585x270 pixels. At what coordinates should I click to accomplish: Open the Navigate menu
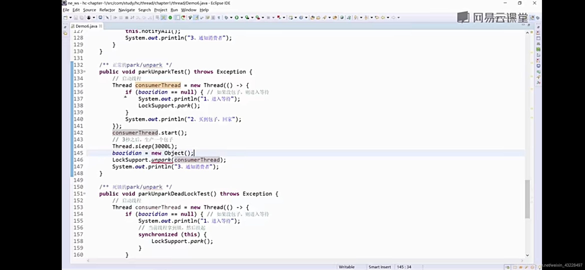pyautogui.click(x=126, y=10)
